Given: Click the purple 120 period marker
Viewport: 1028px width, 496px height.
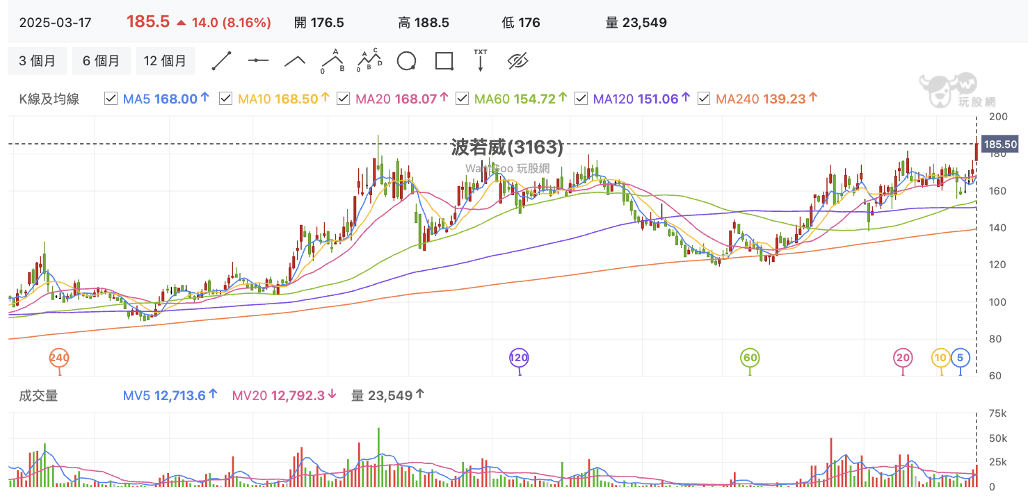Looking at the screenshot, I should [519, 358].
